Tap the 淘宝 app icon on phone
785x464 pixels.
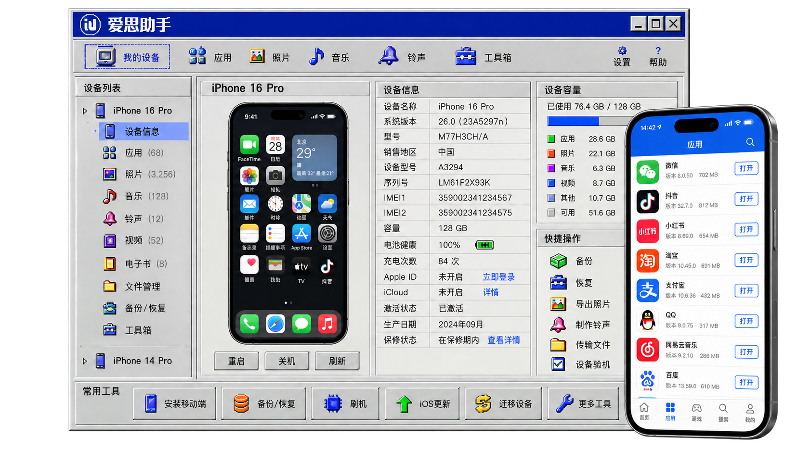pyautogui.click(x=647, y=261)
